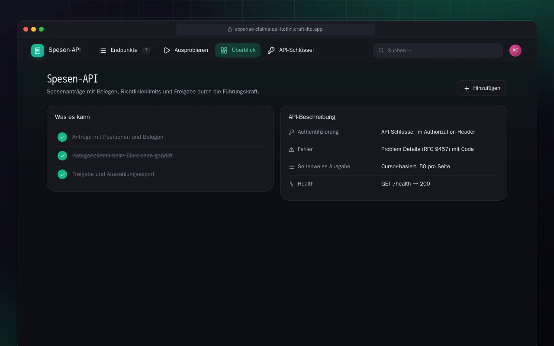554x346 pixels.
Task: Click the API-Schlüssel key icon
Action: pyautogui.click(x=271, y=50)
